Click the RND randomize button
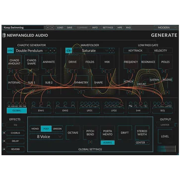 pos(128,28)
